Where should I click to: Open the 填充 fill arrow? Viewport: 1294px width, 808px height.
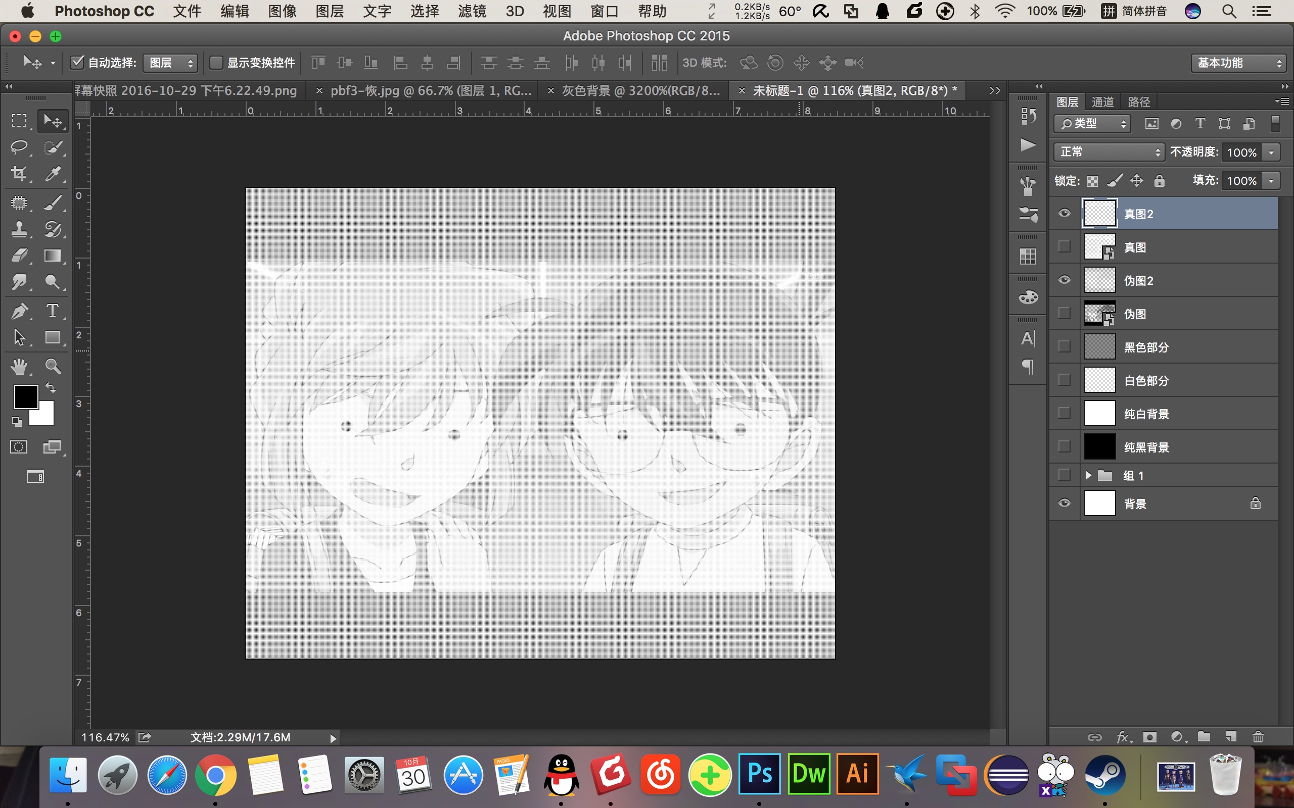(1272, 181)
